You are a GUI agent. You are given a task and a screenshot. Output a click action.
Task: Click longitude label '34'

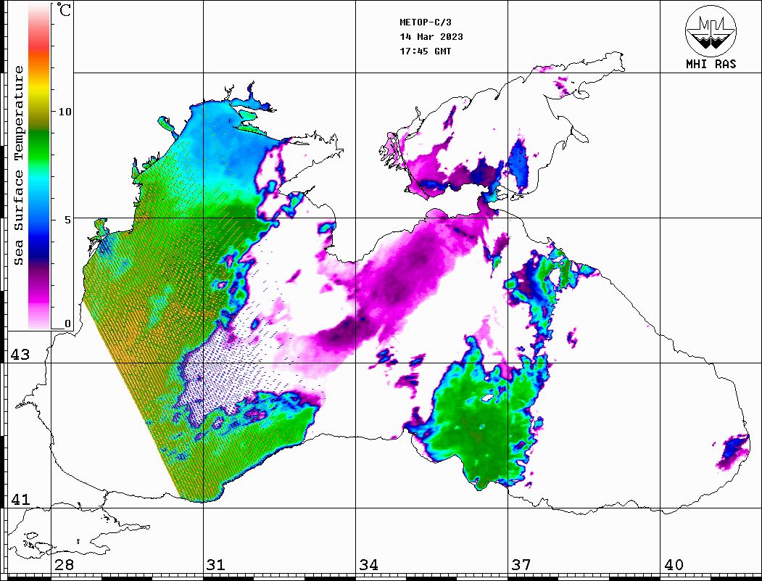tap(369, 565)
